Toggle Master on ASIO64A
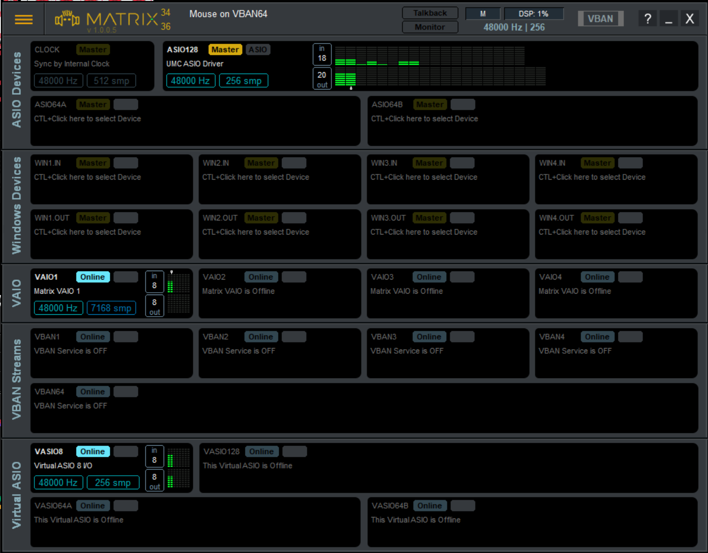Screen dimensions: 708x553 [x=93, y=105]
